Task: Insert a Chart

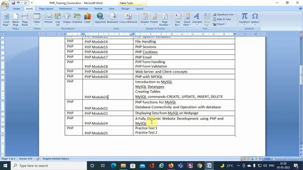Action: tap(87, 18)
